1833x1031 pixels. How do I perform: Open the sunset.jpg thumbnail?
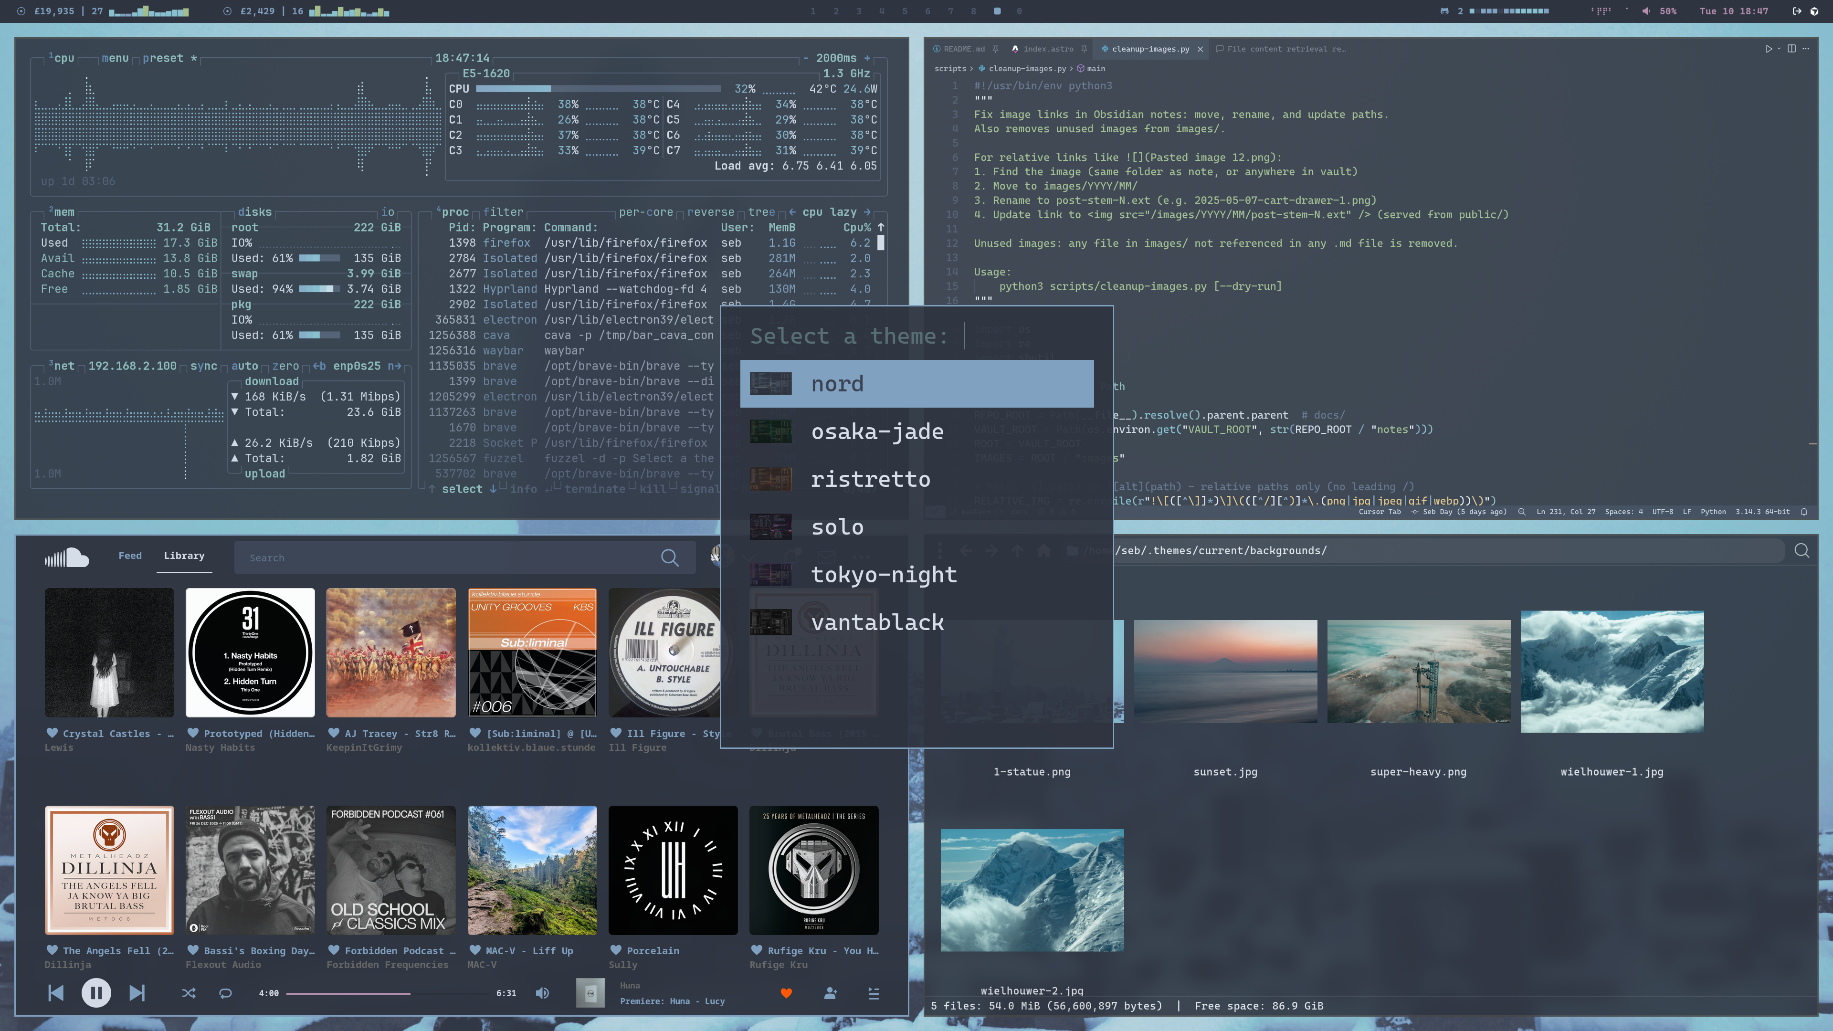tap(1225, 671)
